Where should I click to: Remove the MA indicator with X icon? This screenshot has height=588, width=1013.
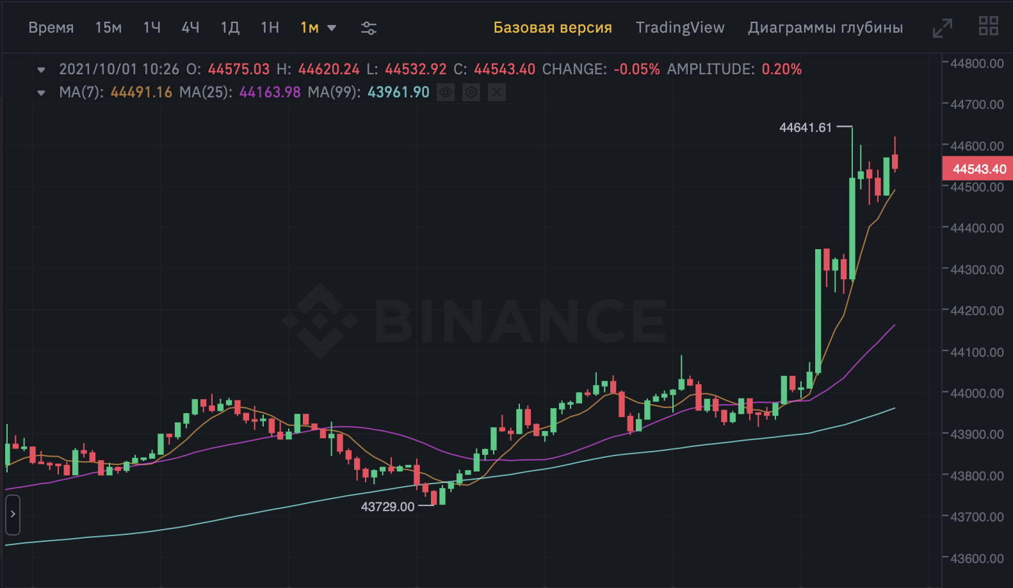tap(497, 93)
